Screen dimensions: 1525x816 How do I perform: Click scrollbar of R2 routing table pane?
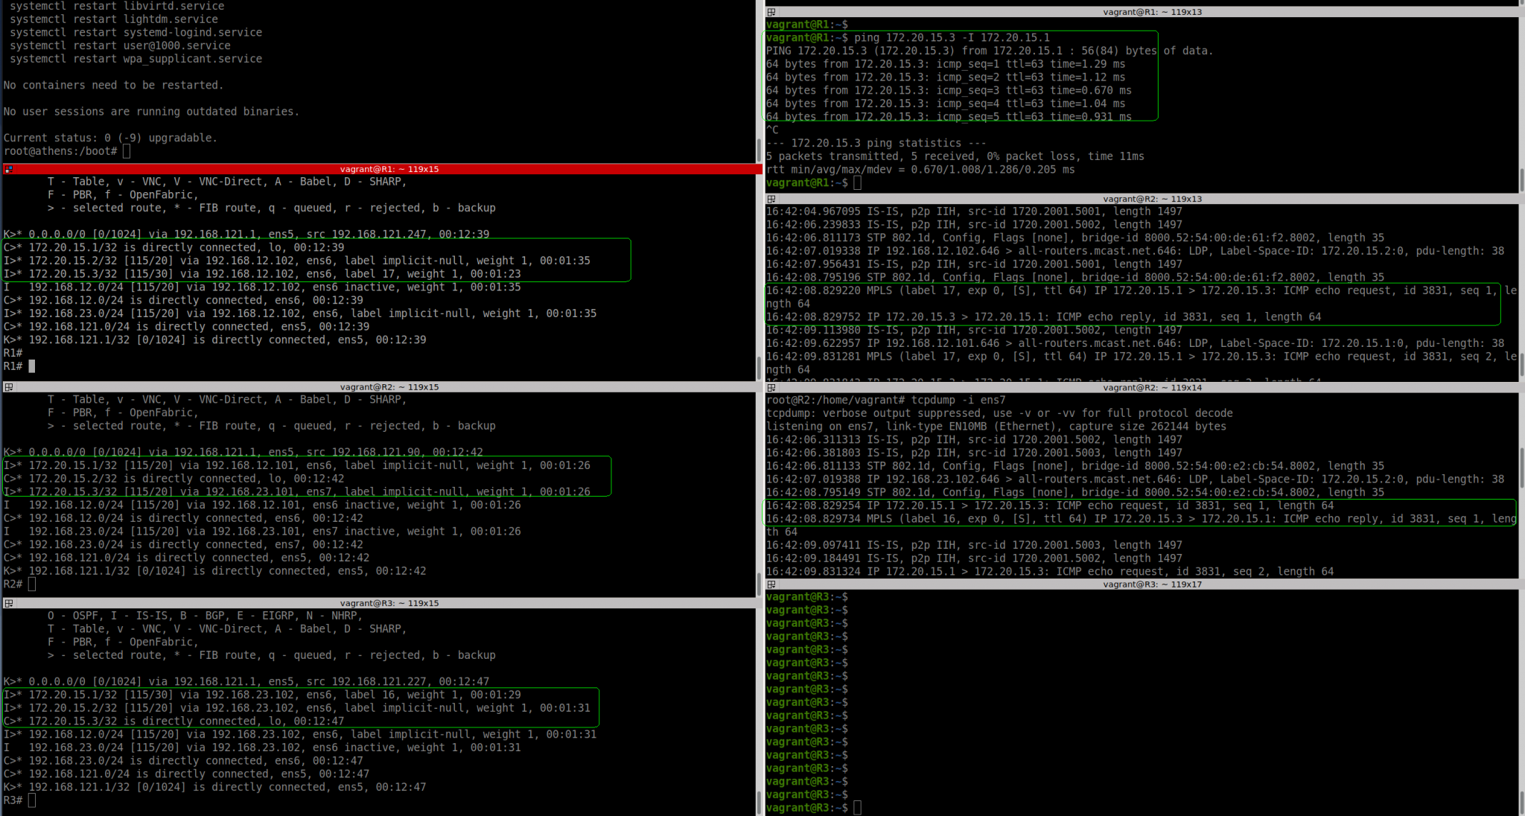point(759,494)
